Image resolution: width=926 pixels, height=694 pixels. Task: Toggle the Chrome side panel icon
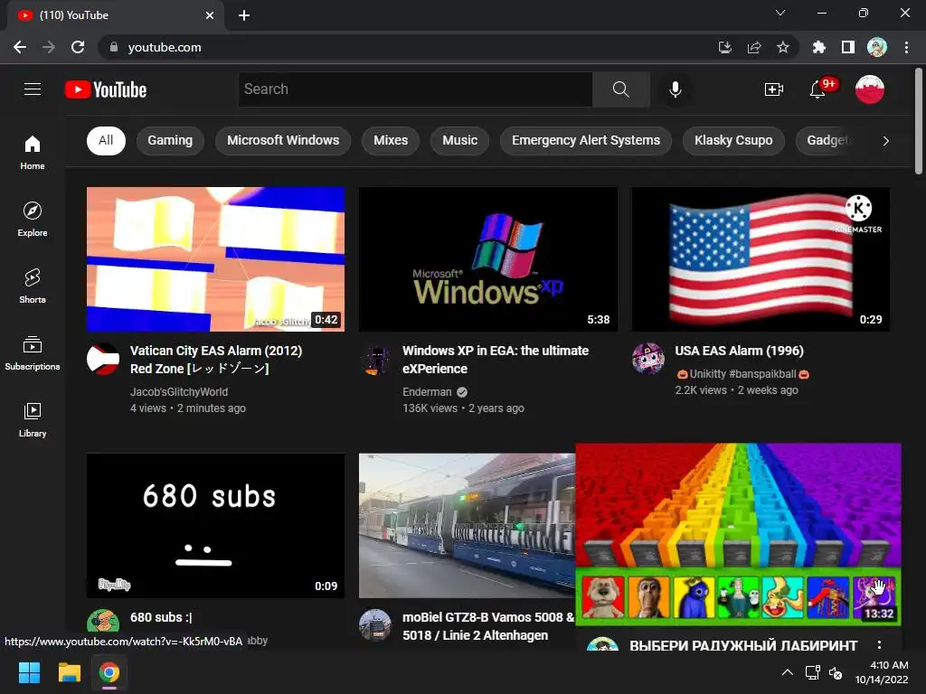[848, 47]
